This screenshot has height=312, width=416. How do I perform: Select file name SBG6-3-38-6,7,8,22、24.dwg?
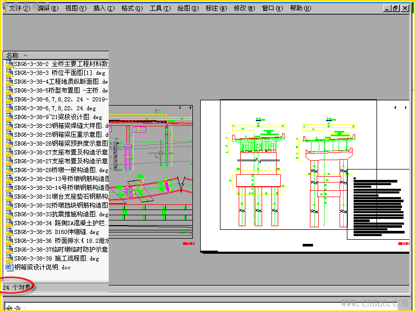55,108
